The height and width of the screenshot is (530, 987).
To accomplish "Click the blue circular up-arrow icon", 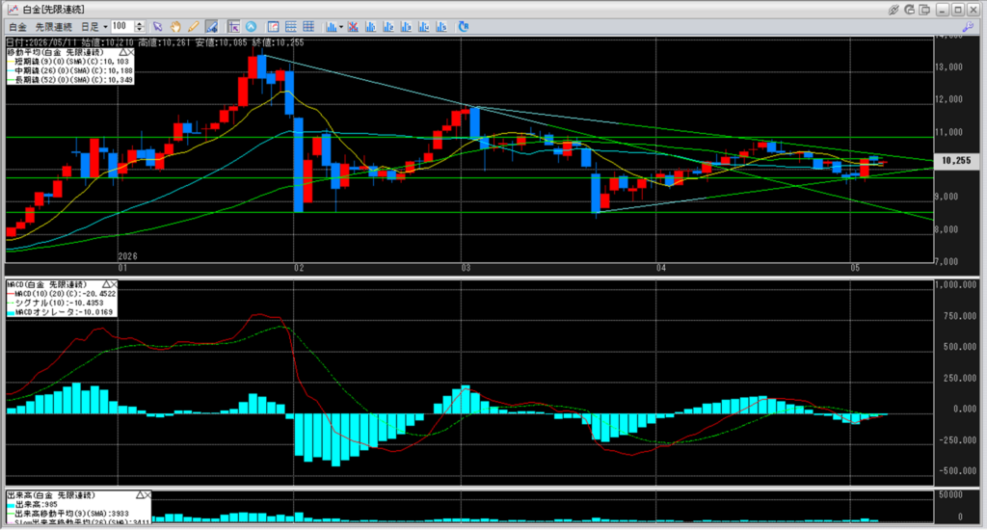I will click(251, 26).
